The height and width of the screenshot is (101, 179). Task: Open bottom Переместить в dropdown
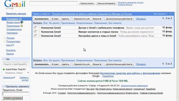[x=82, y=64]
